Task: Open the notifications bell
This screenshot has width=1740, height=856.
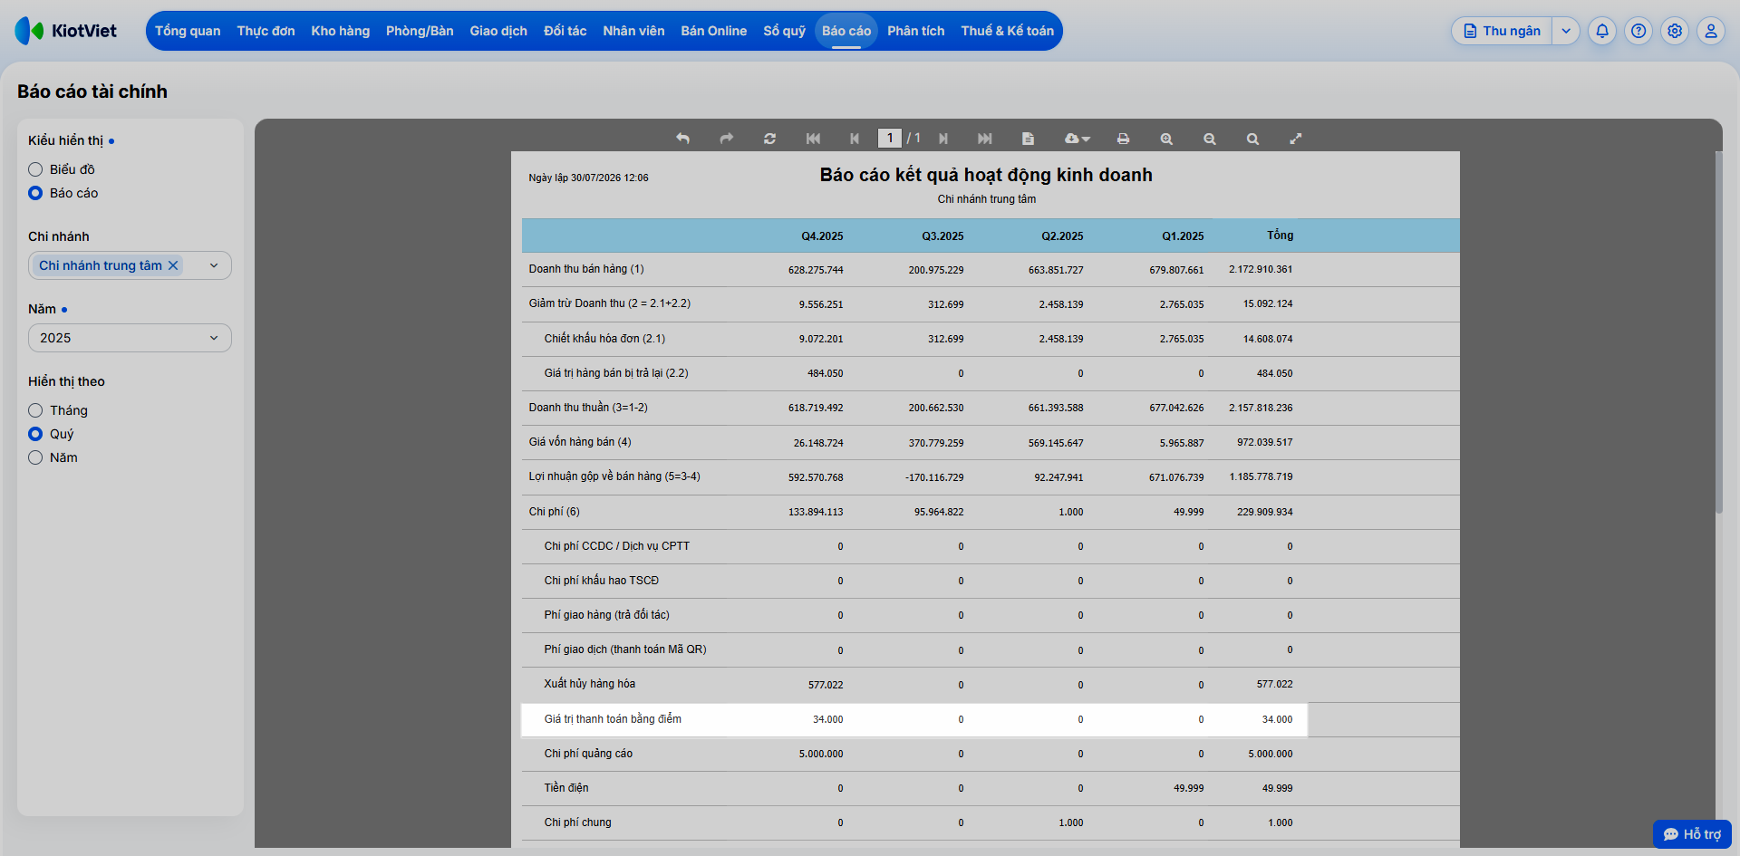Action: (1602, 31)
